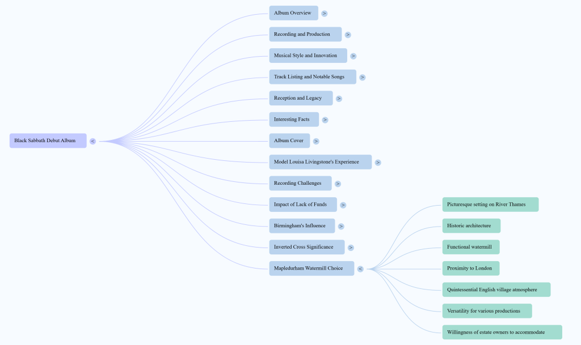This screenshot has height=345, width=581.
Task: Select the Interesting Facts node
Action: 294,120
